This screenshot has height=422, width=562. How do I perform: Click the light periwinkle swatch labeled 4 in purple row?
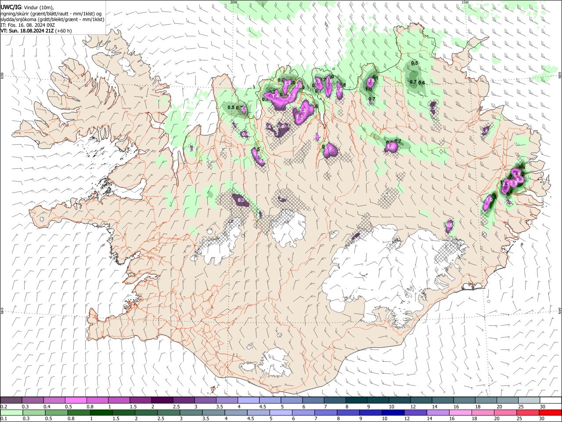coord(248,400)
